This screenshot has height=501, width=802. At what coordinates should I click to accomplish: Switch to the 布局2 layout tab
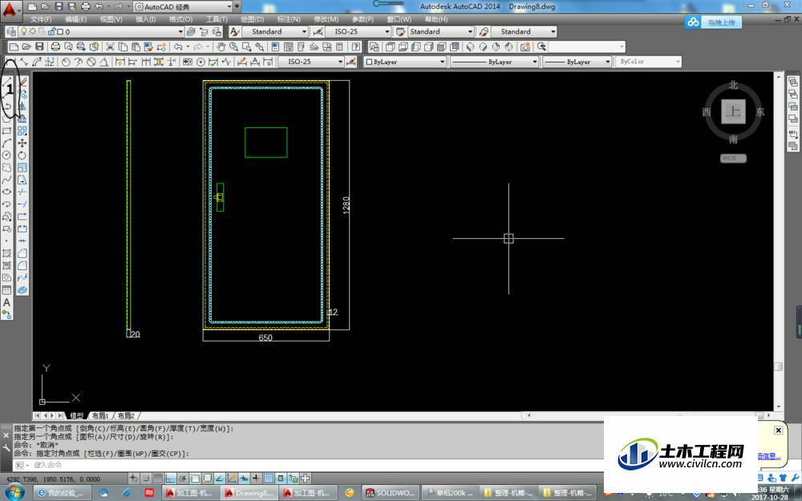126,415
